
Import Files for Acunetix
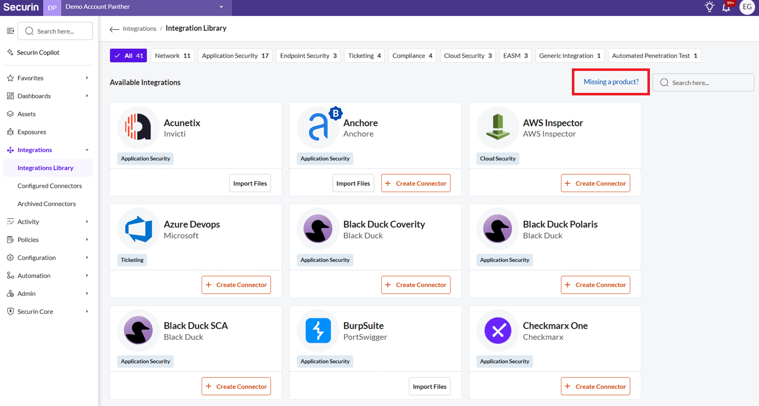coord(250,183)
